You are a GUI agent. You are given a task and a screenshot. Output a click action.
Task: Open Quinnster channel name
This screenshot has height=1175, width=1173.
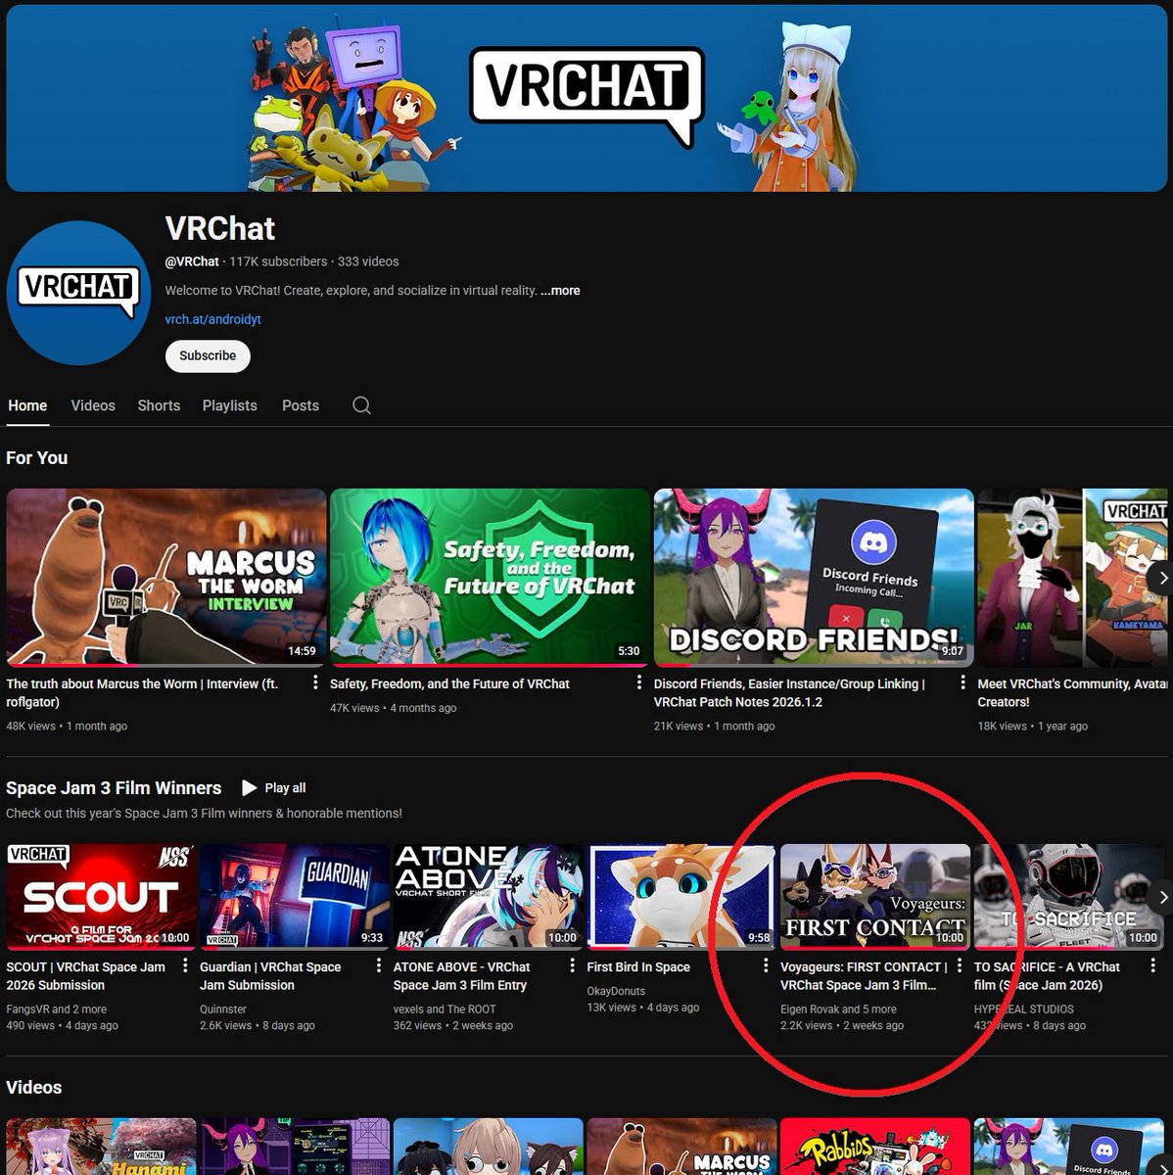(x=222, y=1009)
